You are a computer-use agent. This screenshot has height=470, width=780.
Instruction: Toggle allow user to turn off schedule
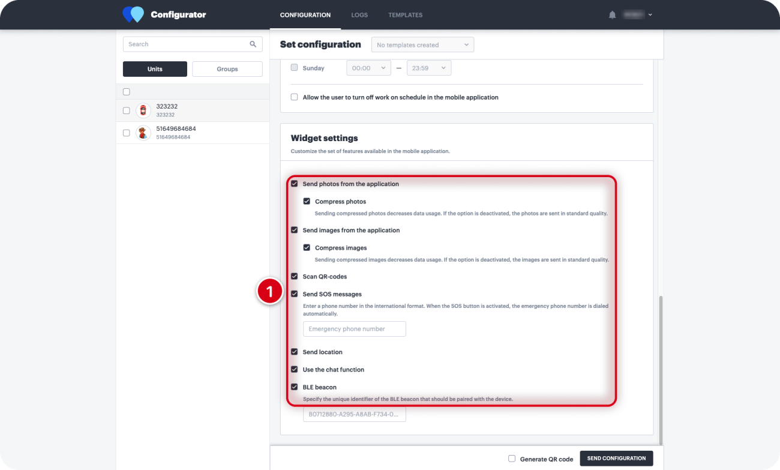tap(294, 97)
